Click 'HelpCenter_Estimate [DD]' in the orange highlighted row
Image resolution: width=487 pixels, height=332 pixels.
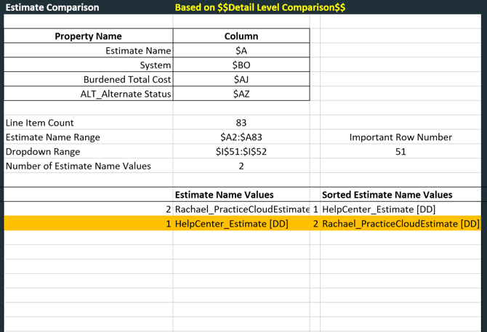tap(231, 224)
